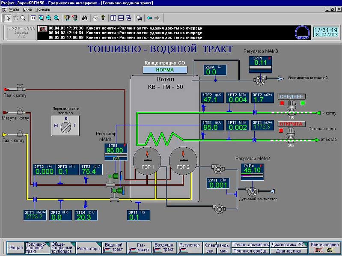This screenshot has height=256, width=342.
Task: Select the arrow pointer tool
Action: (x=8, y=18)
